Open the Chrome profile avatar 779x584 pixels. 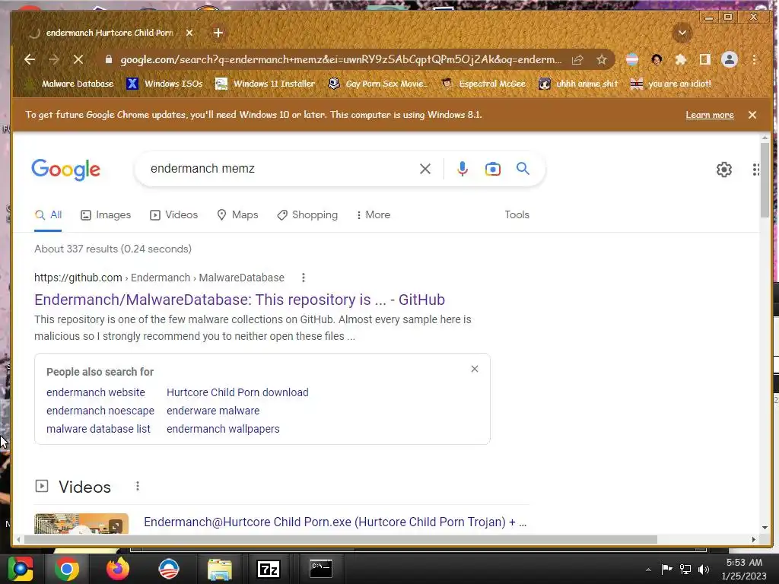(730, 59)
